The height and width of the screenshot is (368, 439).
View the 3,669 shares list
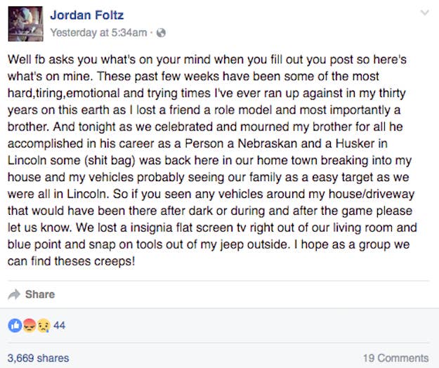tap(39, 358)
